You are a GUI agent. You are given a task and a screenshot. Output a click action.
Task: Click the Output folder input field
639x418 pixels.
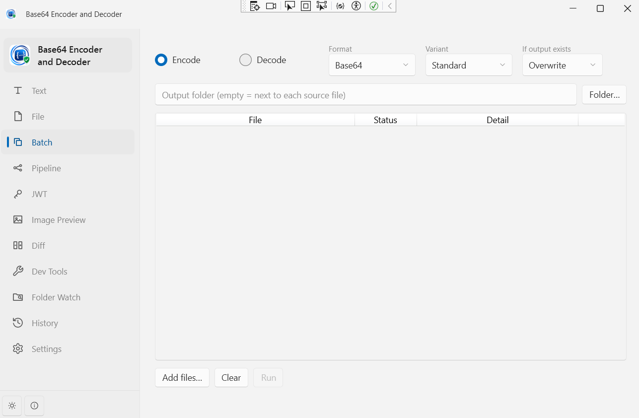366,95
